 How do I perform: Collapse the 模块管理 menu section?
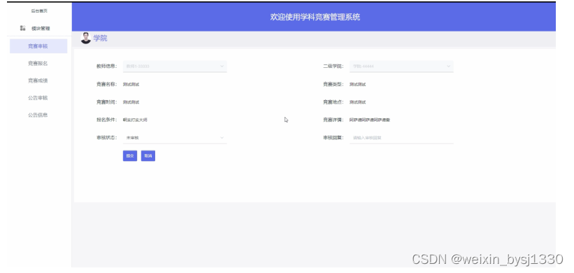tap(41, 28)
